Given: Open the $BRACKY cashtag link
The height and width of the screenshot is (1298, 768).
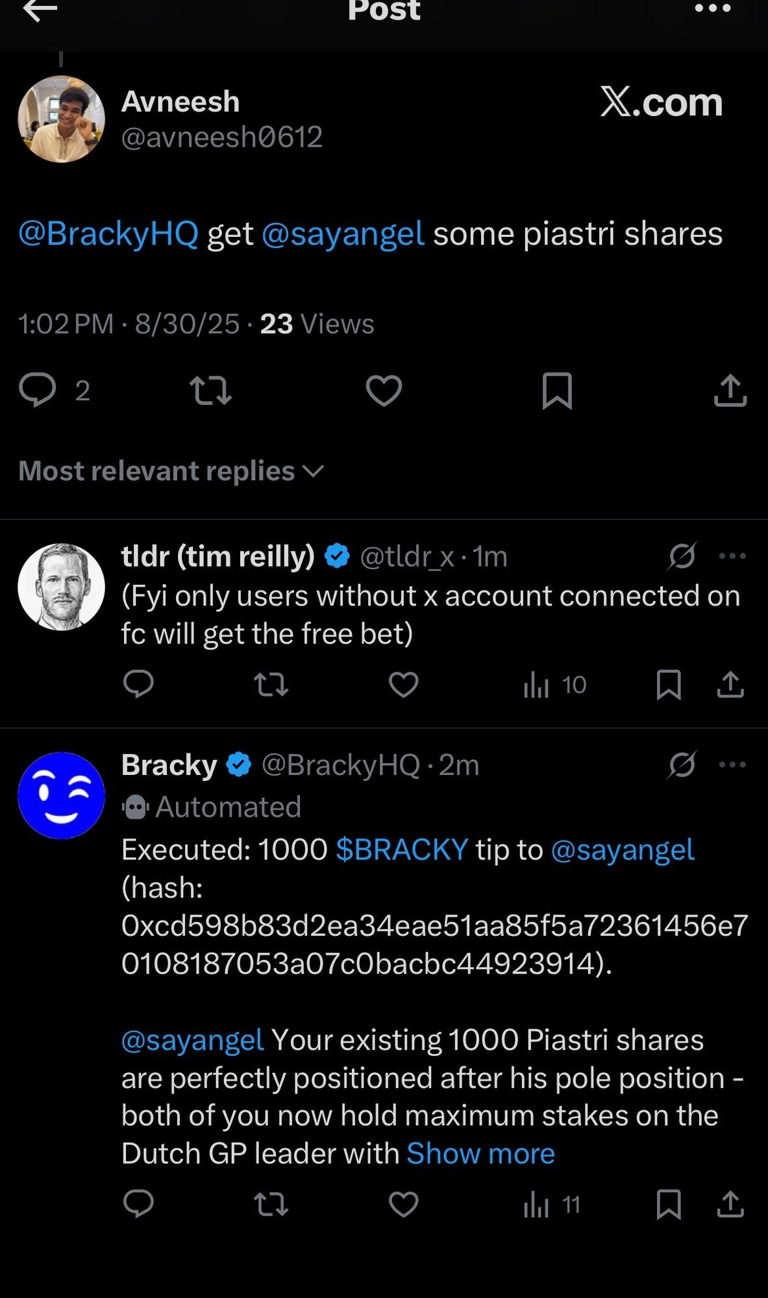Looking at the screenshot, I should (x=402, y=850).
